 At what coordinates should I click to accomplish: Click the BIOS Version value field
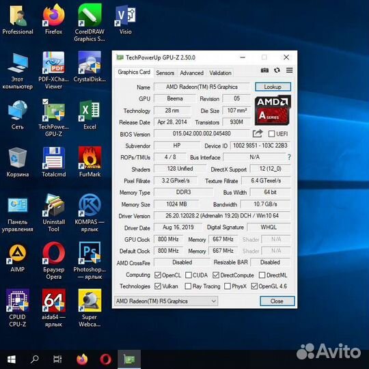pyautogui.click(x=202, y=133)
